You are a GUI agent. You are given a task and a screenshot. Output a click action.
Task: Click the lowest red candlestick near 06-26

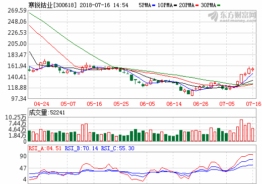[192, 93]
